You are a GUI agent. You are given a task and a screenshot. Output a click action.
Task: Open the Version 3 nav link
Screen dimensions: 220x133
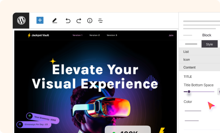coord(112,35)
